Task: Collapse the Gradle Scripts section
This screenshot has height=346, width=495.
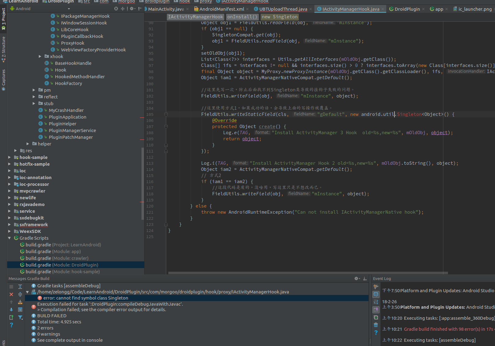Action: [x=9, y=238]
